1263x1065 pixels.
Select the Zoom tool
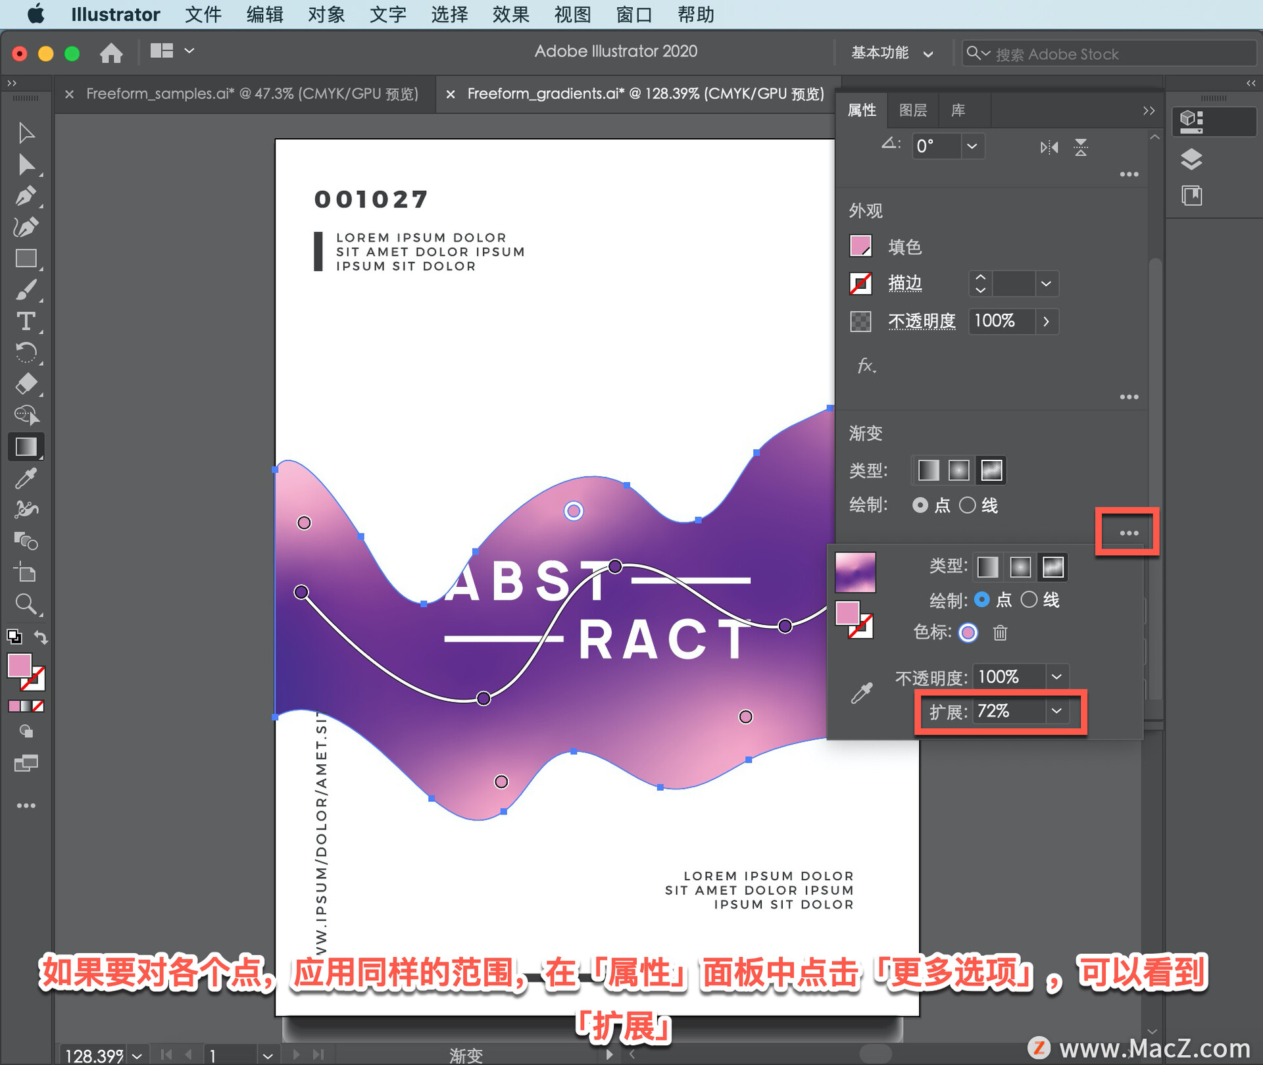click(x=26, y=604)
